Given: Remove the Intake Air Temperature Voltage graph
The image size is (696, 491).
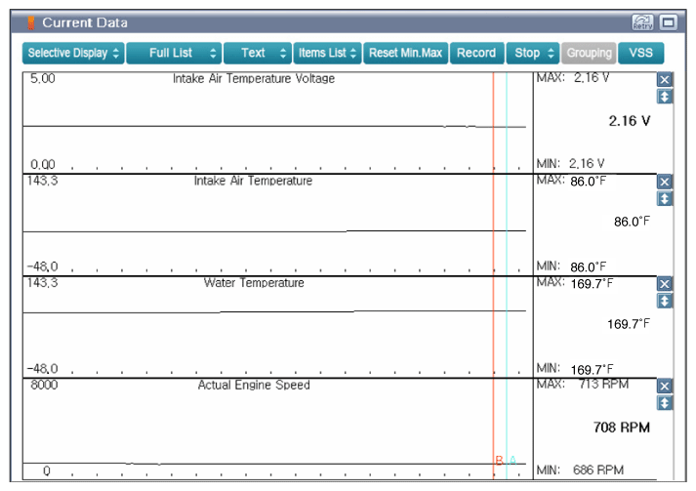Looking at the screenshot, I should click(665, 80).
